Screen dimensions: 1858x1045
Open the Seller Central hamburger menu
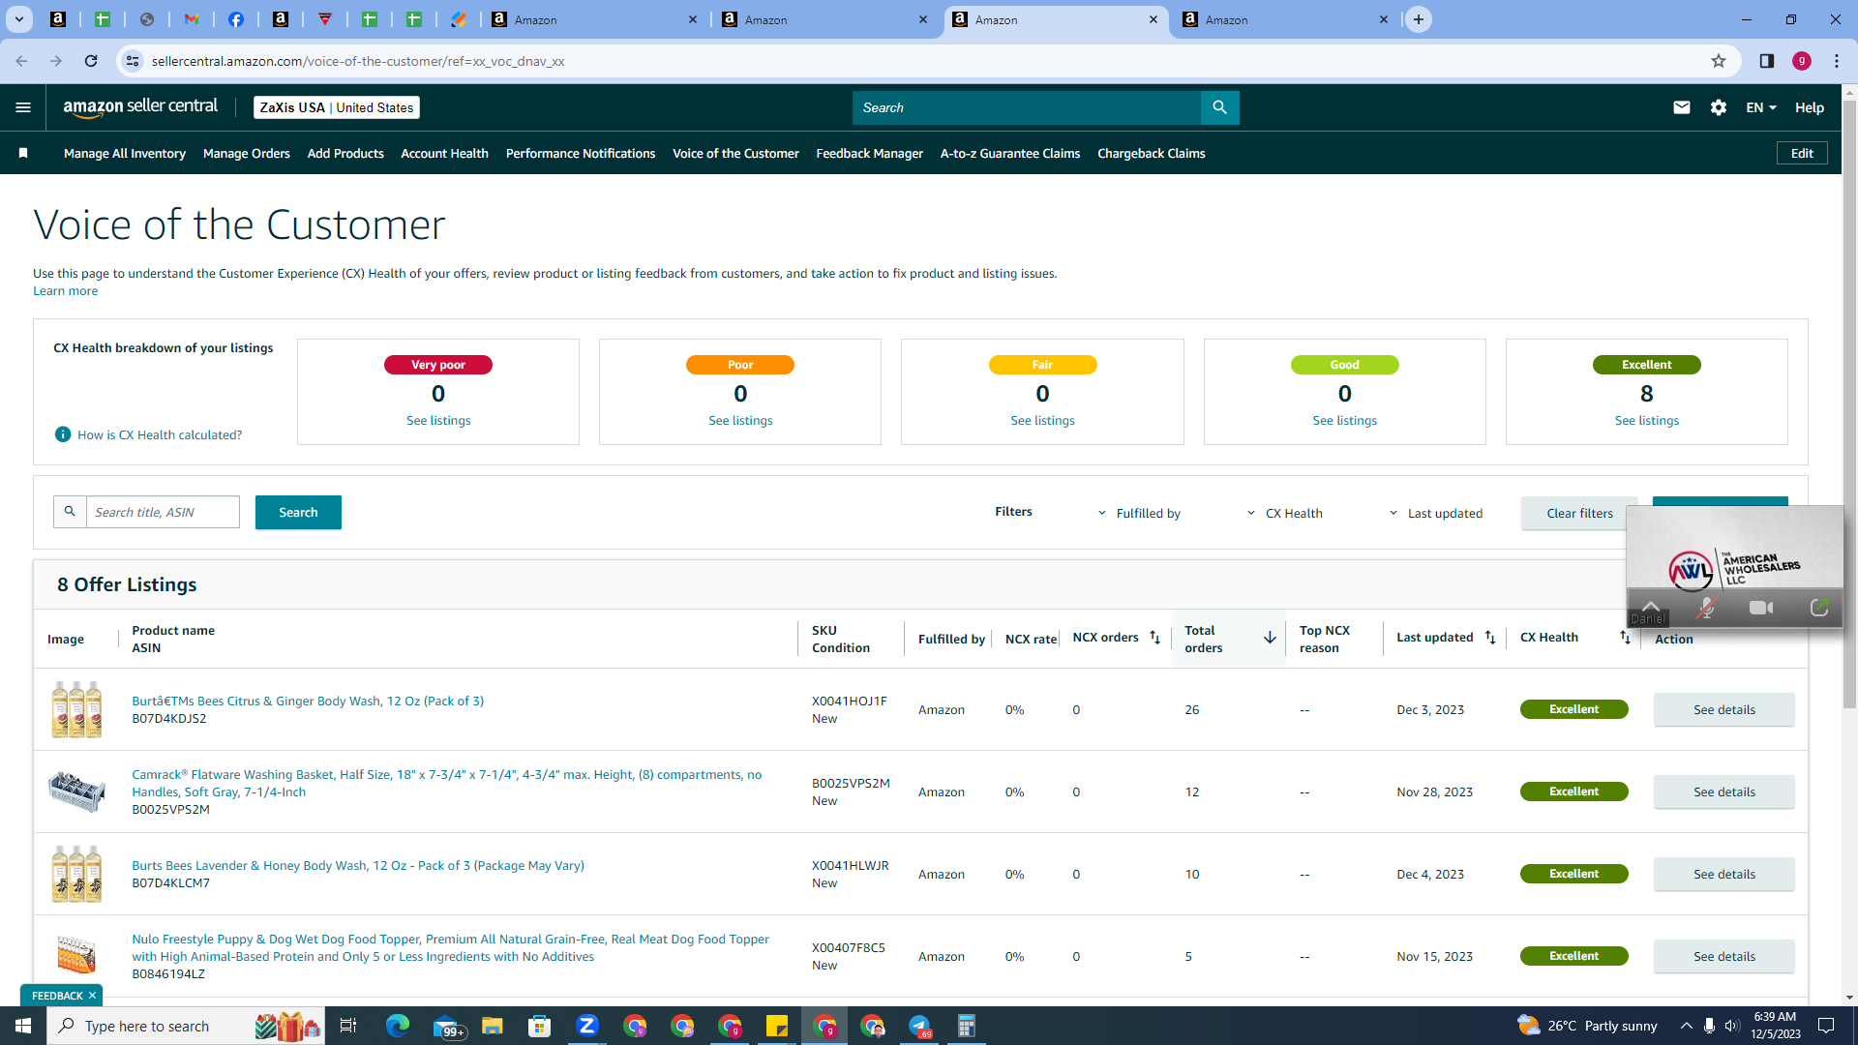coord(23,107)
